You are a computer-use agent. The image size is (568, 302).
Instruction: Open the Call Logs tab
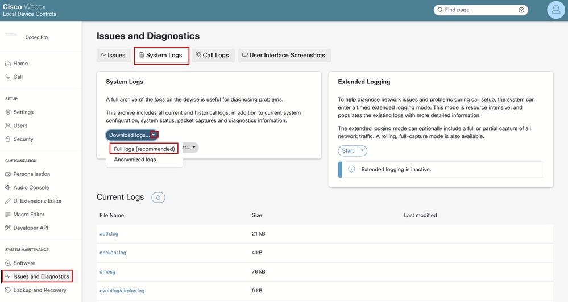pyautogui.click(x=213, y=55)
